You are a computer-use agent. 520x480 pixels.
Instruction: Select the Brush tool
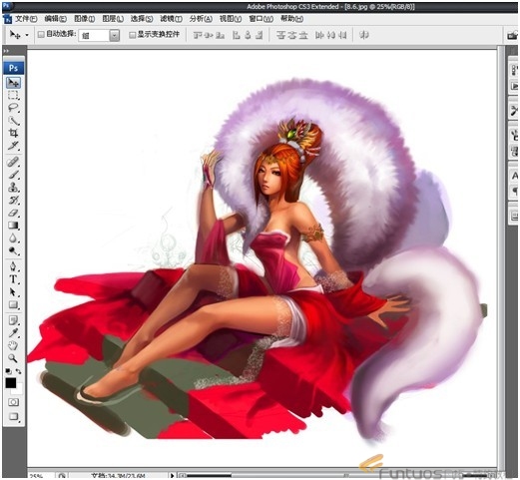pyautogui.click(x=13, y=175)
